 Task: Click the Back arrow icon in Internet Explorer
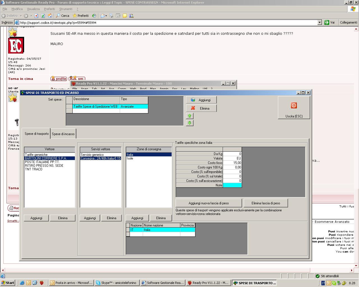4,16
